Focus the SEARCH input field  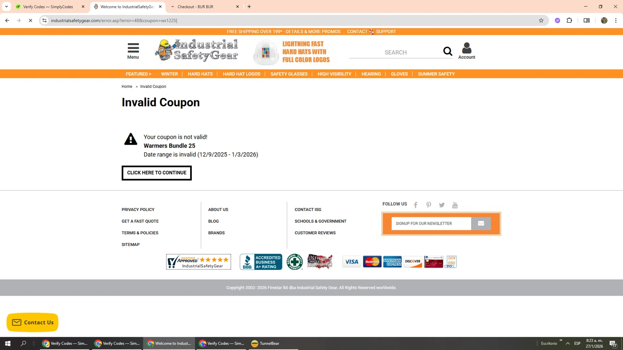click(395, 52)
